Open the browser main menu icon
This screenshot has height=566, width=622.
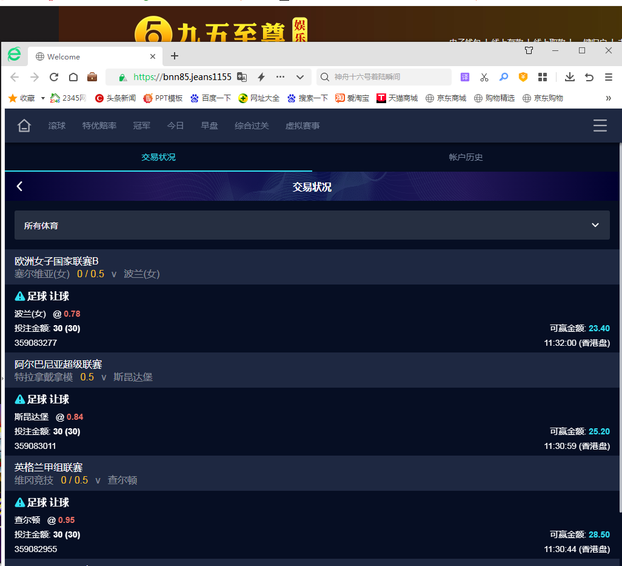coord(609,77)
